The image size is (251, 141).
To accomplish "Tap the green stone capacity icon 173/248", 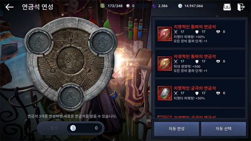I will pyautogui.click(x=103, y=6).
